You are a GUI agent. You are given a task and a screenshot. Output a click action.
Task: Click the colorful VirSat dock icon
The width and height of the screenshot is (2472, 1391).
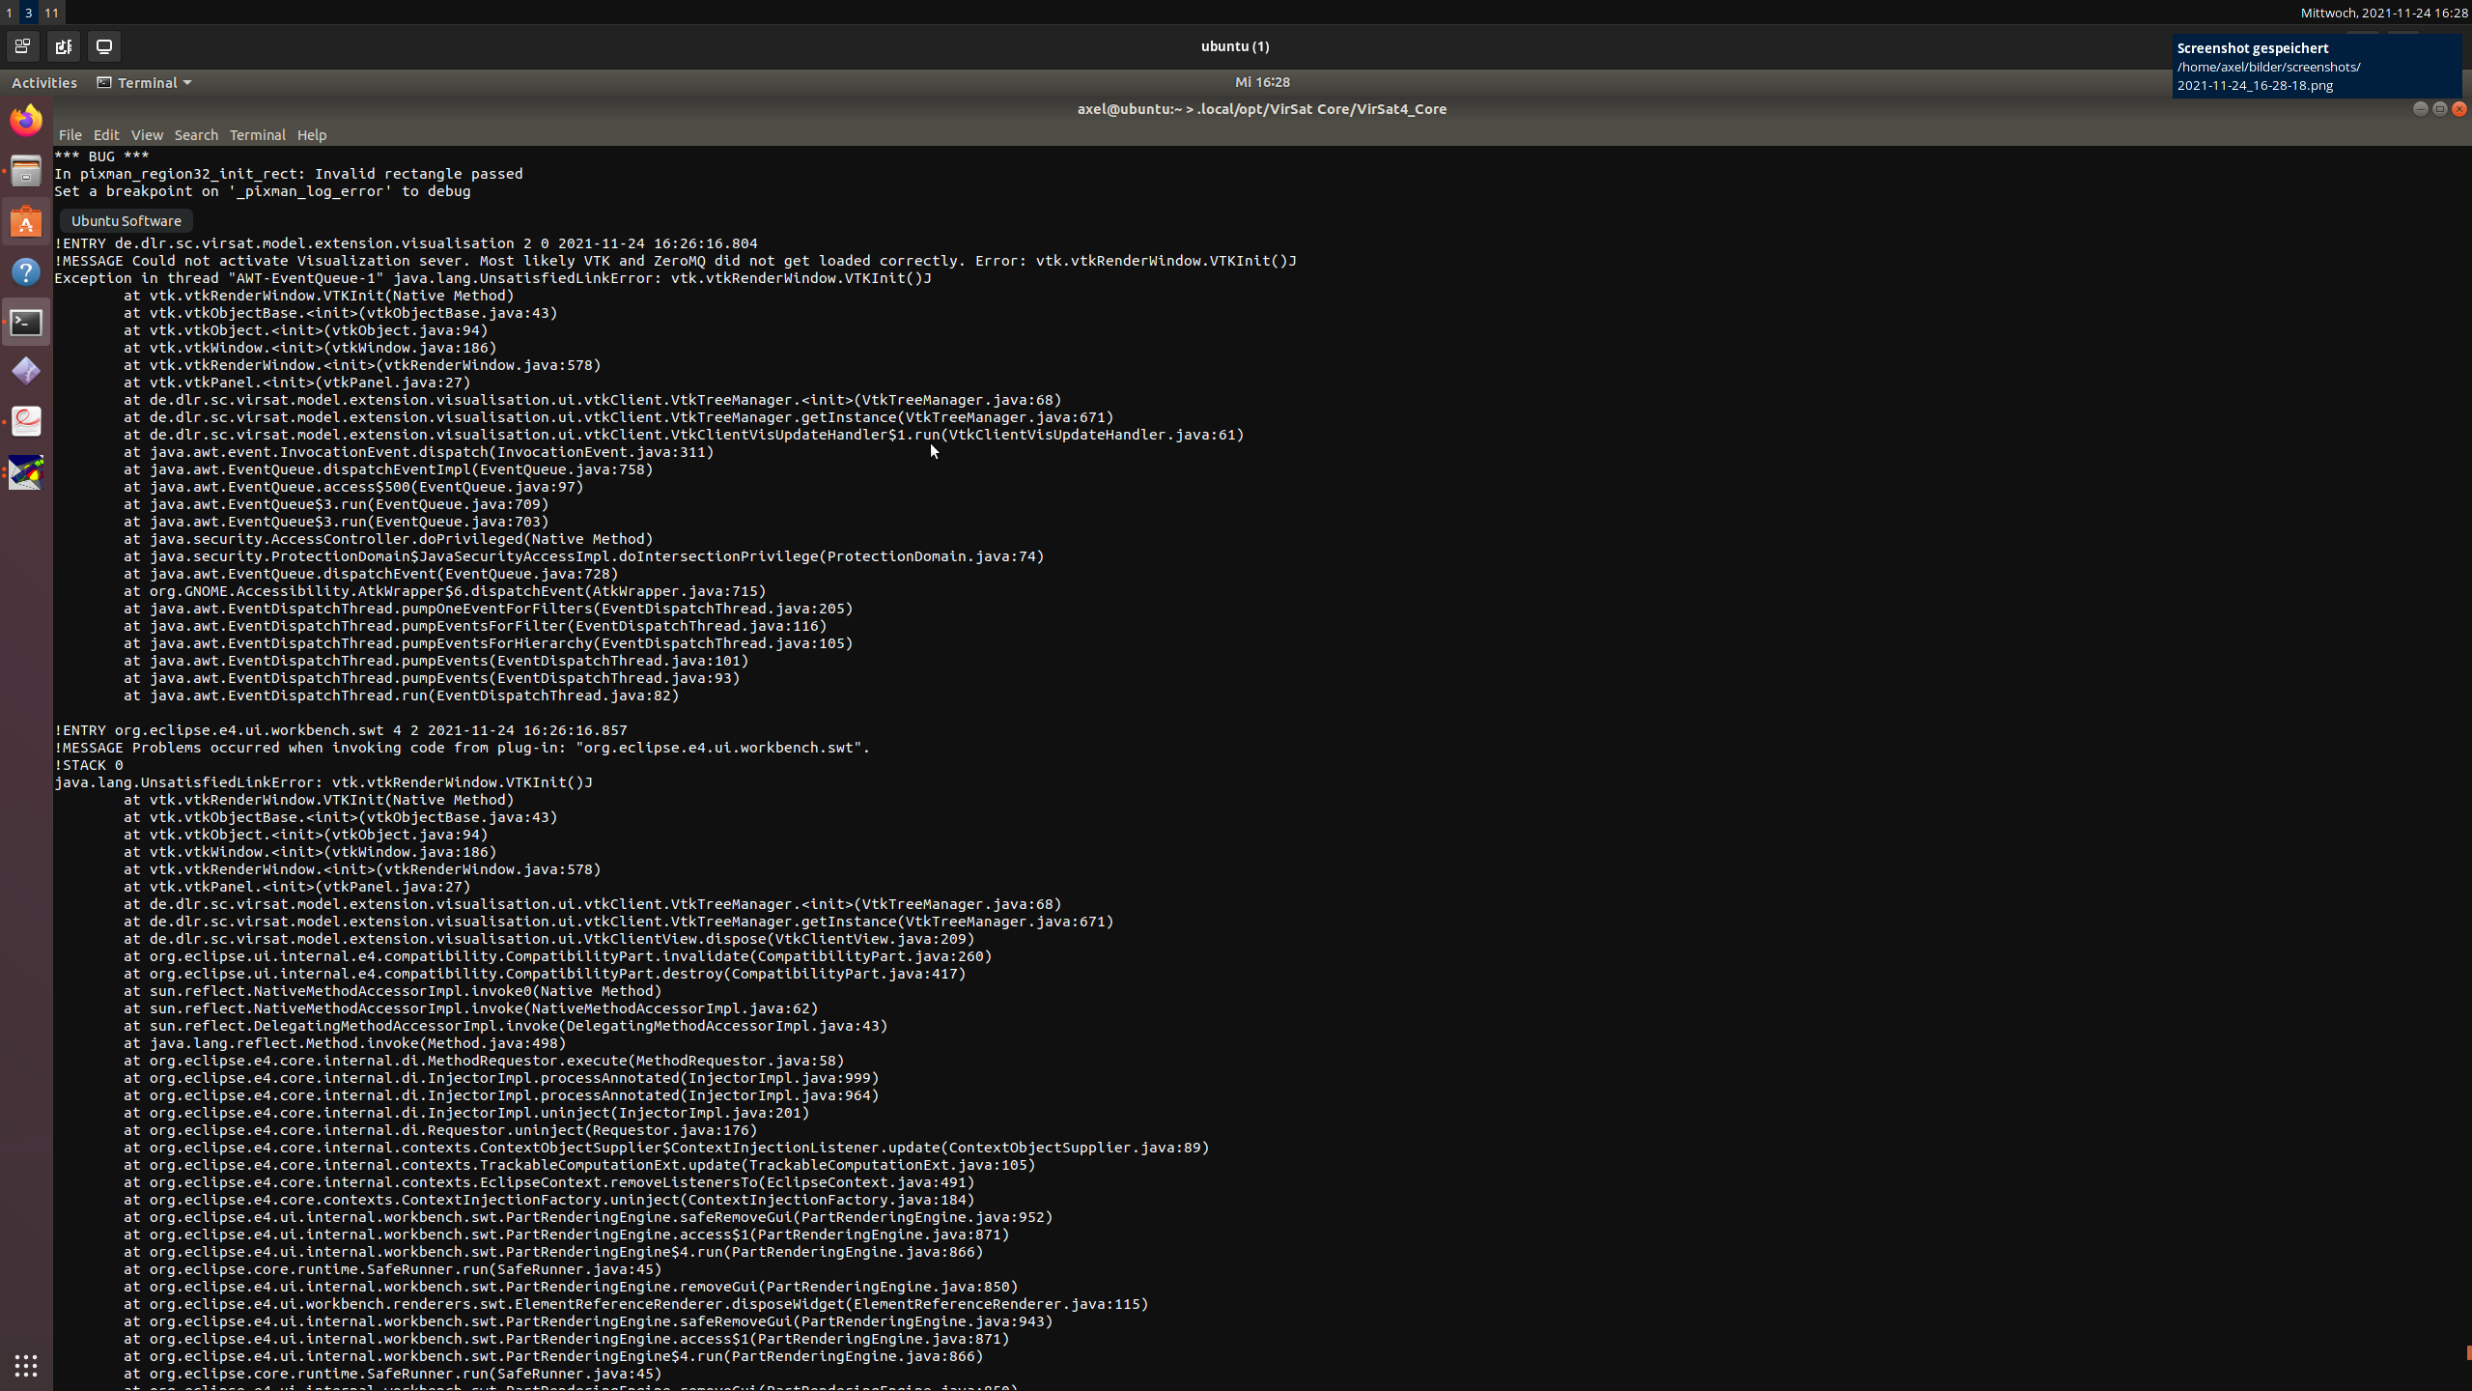[x=26, y=472]
